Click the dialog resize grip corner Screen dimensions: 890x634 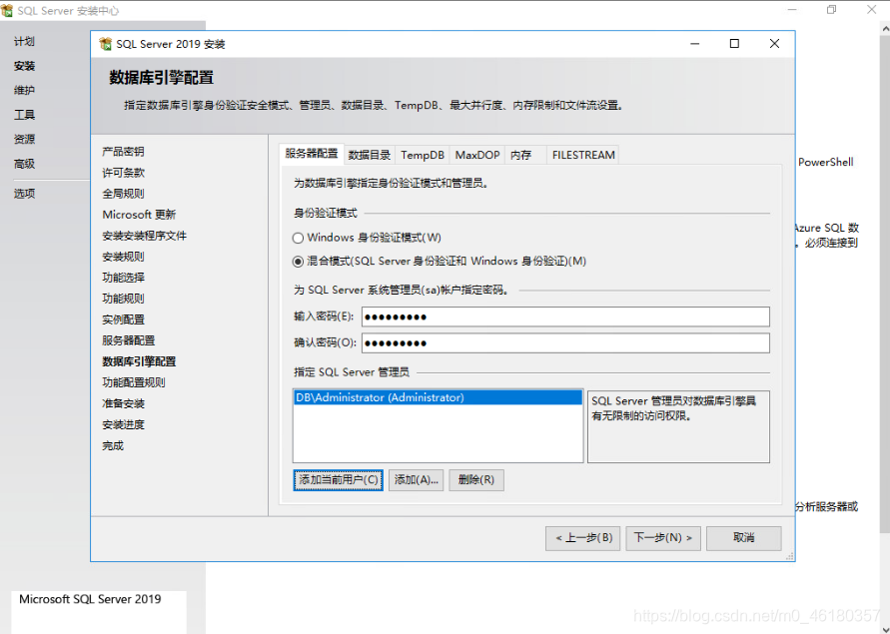coord(789,556)
